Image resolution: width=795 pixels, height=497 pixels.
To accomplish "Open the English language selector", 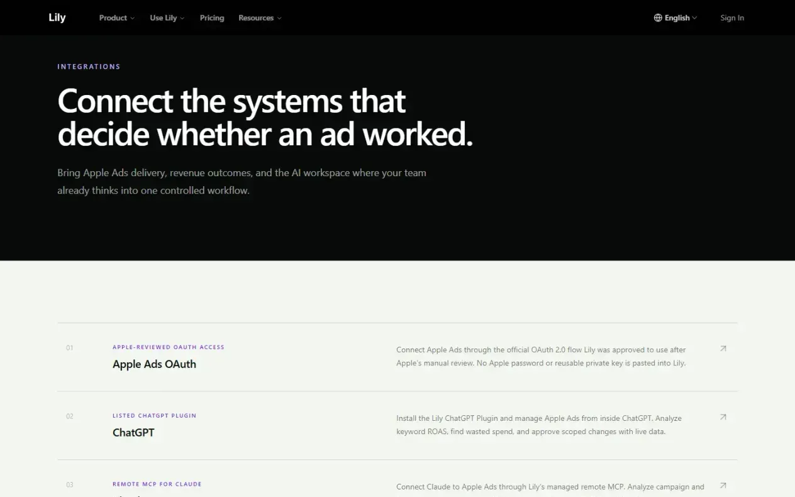I will (x=675, y=18).
